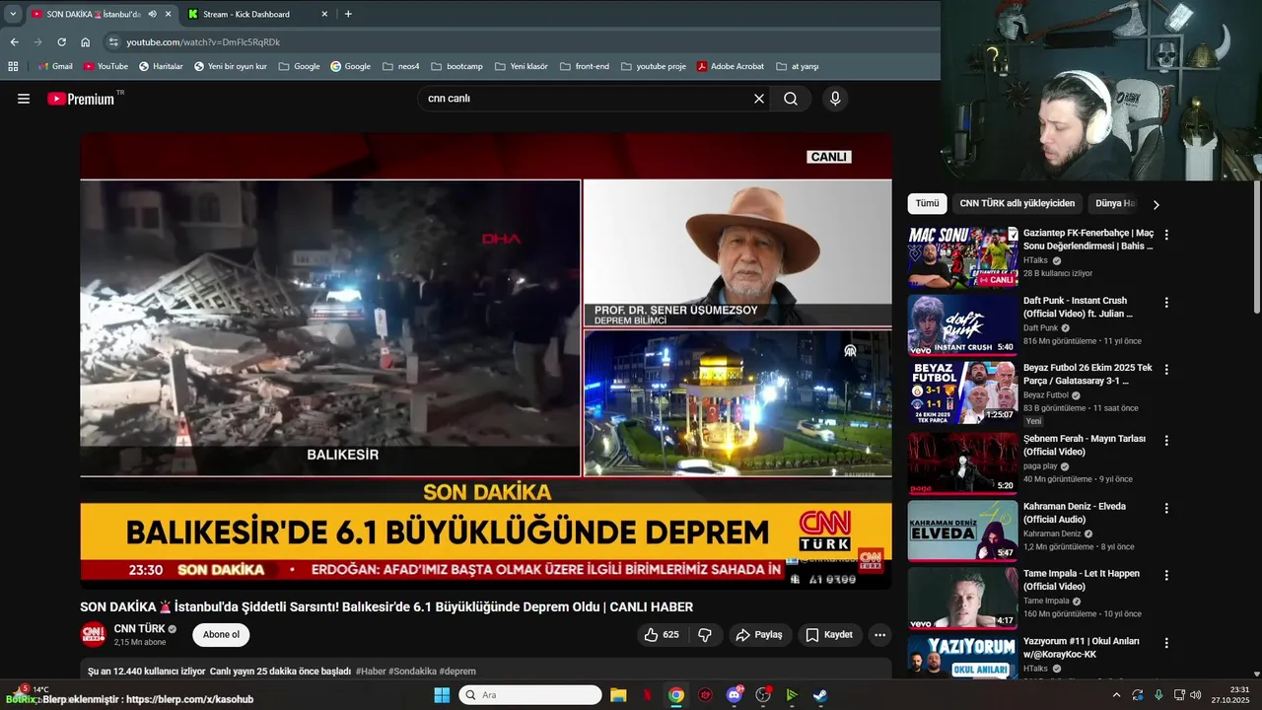Dislike the CNN TÜRK live video
1262x710 pixels.
[x=705, y=635]
